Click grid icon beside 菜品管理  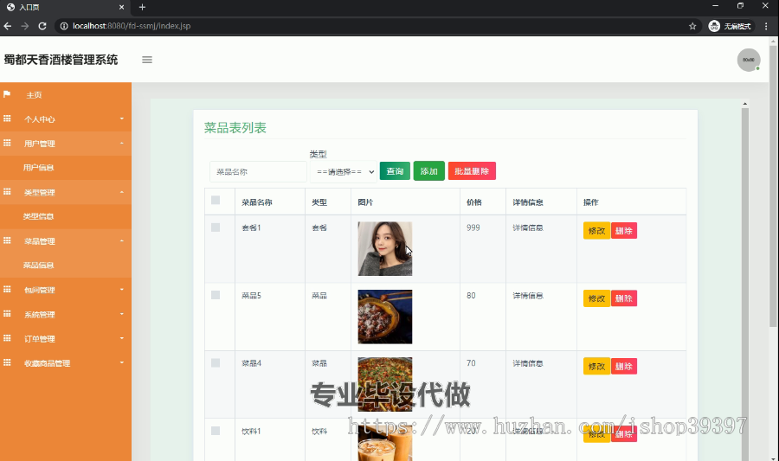coord(7,240)
